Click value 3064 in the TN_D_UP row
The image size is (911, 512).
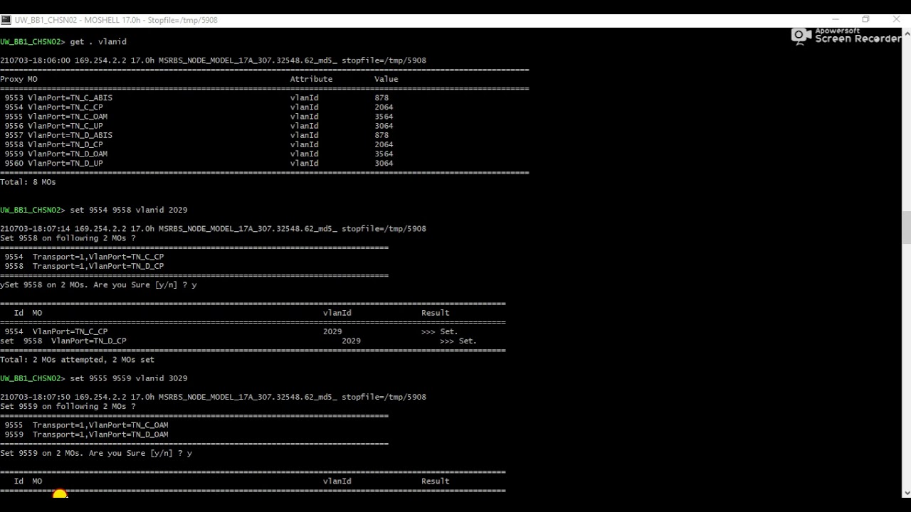[384, 164]
